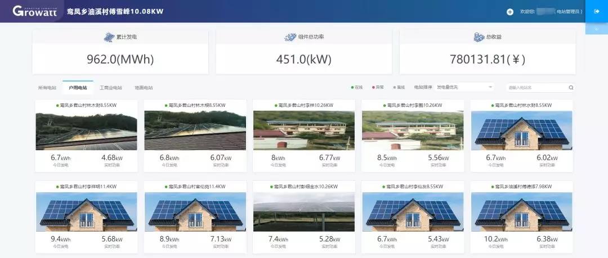The width and height of the screenshot is (608, 258).
Task: Click the search magnifier icon
Action: (571, 88)
